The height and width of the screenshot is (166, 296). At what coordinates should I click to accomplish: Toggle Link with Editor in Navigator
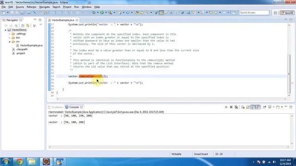28,25
